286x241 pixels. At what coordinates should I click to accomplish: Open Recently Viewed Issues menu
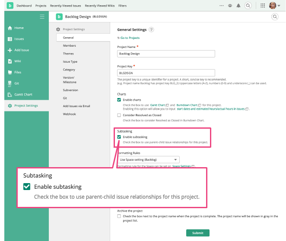click(x=66, y=6)
